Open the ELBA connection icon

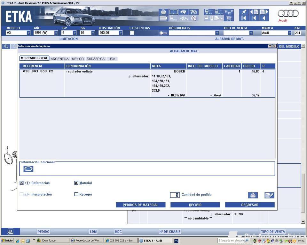pos(209,12)
